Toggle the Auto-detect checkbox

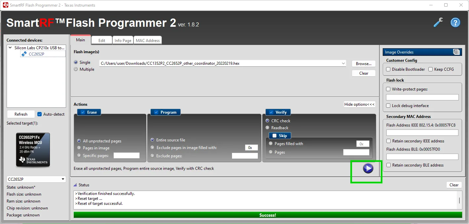[40, 114]
